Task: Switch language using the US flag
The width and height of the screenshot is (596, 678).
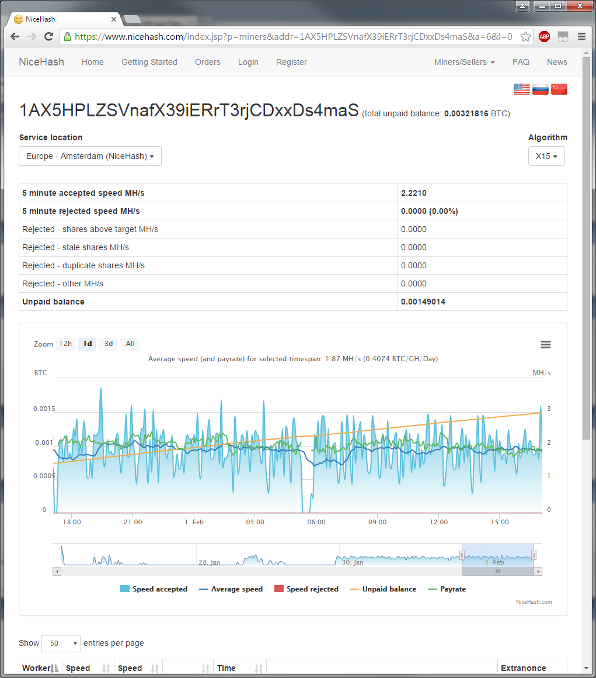Action: 521,89
